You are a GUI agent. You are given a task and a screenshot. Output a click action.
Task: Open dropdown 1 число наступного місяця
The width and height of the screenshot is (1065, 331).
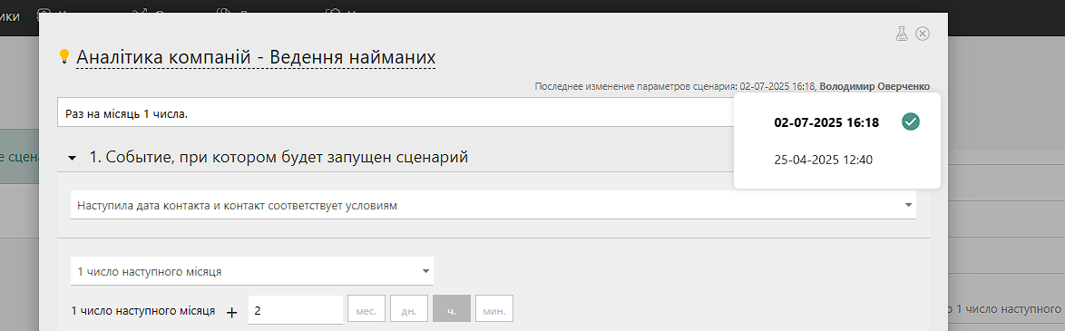(x=252, y=271)
